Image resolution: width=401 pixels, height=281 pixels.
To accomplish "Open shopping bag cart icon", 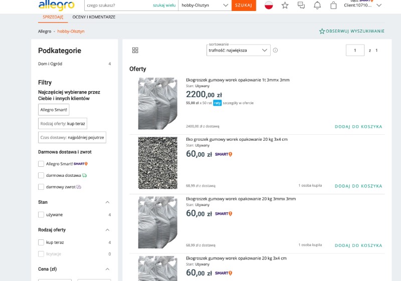I will 333,6.
